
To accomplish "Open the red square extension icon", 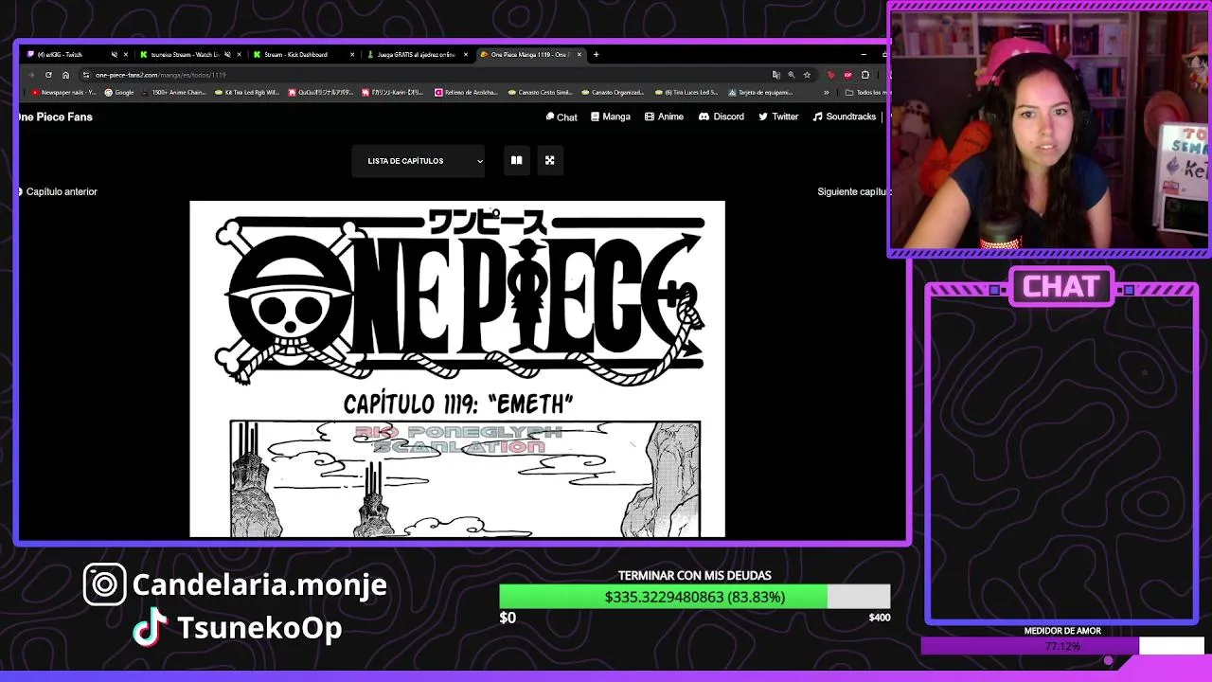I will [847, 75].
